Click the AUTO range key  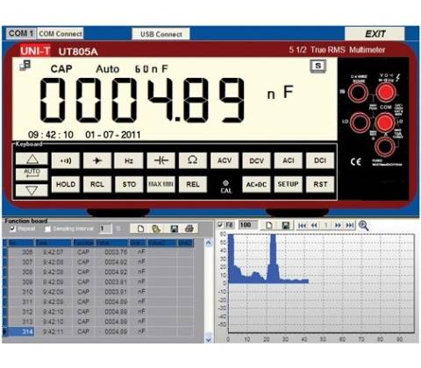tap(32, 173)
